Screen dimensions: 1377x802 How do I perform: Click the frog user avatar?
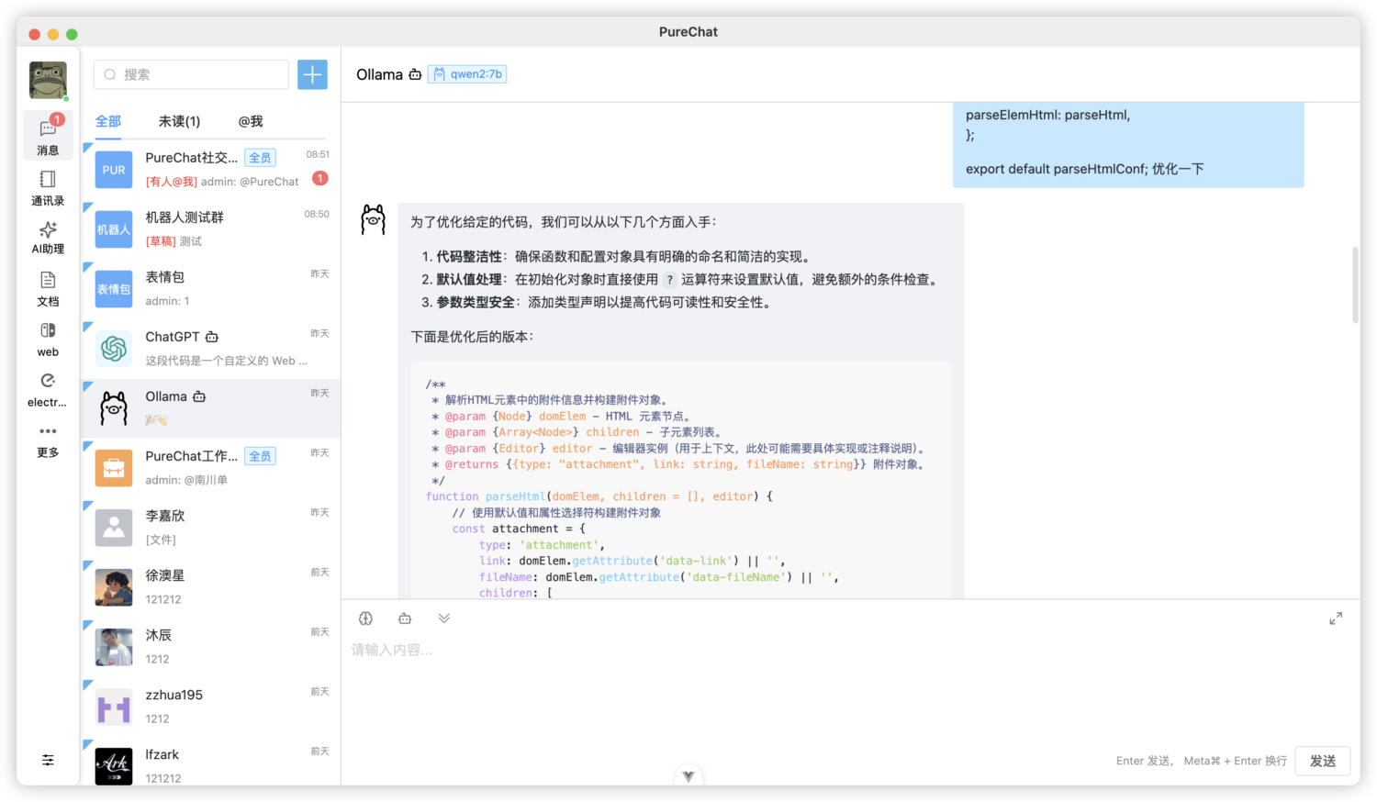click(48, 81)
